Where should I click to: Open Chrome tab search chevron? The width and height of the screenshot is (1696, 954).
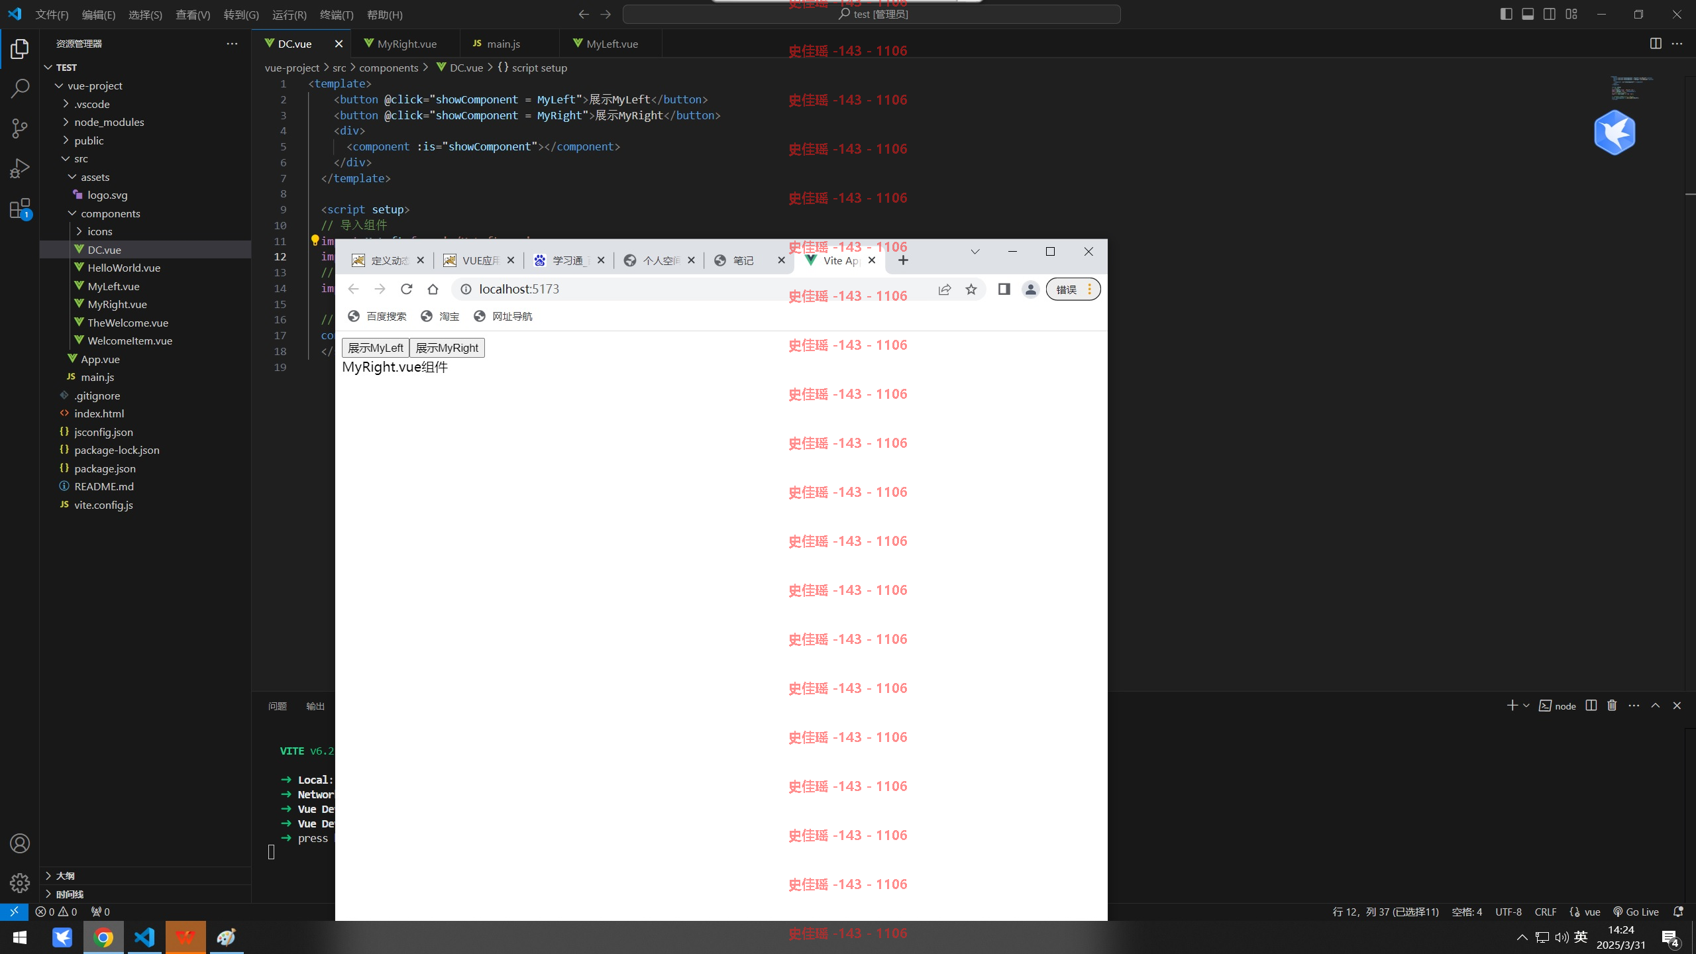coord(975,252)
